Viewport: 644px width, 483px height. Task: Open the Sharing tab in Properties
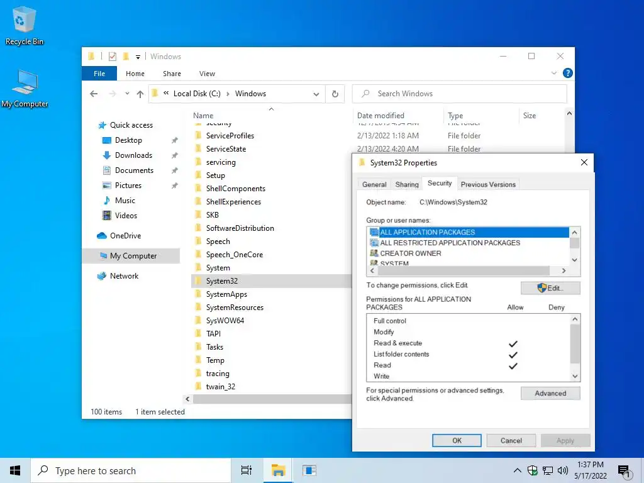click(x=407, y=184)
